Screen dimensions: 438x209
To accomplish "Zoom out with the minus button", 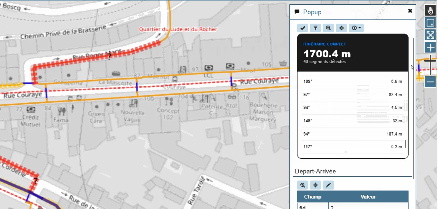I will tap(430, 82).
